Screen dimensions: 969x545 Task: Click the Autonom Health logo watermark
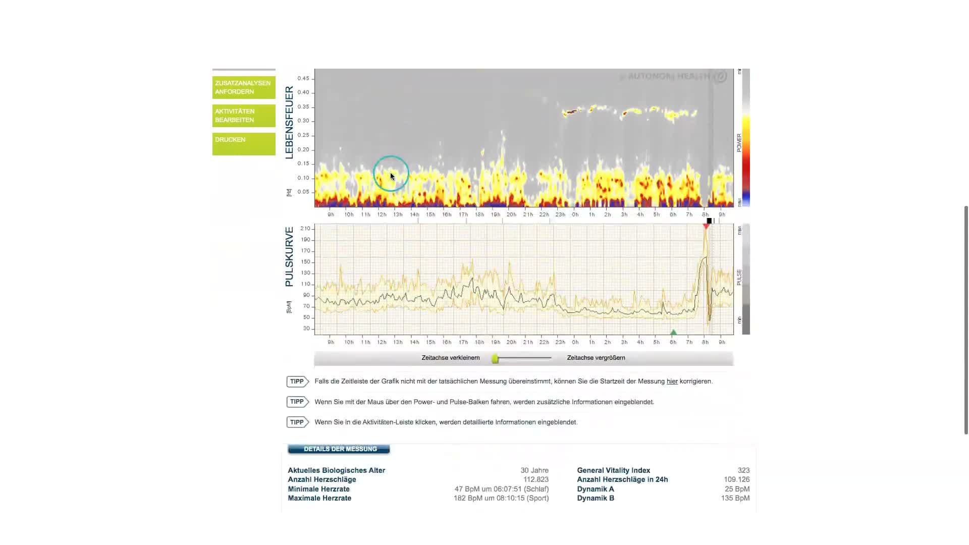673,77
